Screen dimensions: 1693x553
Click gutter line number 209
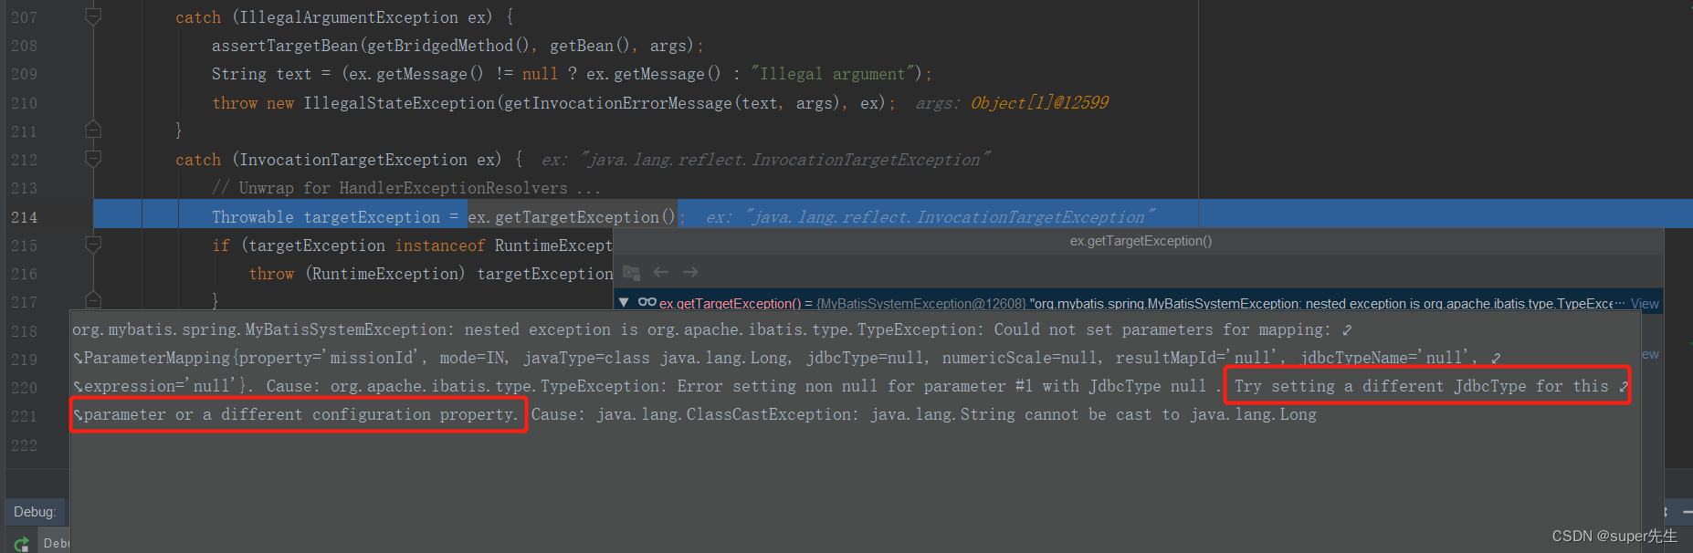(25, 74)
